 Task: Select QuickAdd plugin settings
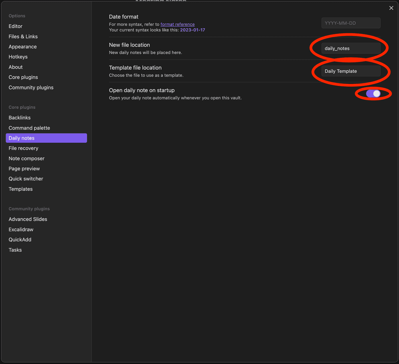pyautogui.click(x=20, y=240)
